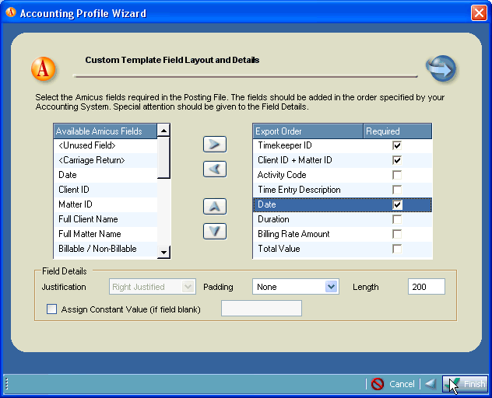This screenshot has height=398, width=492.
Task: Click the Export Order column header
Action: click(307, 131)
